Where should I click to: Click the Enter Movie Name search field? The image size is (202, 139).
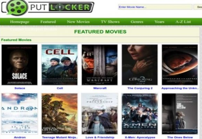155,7
